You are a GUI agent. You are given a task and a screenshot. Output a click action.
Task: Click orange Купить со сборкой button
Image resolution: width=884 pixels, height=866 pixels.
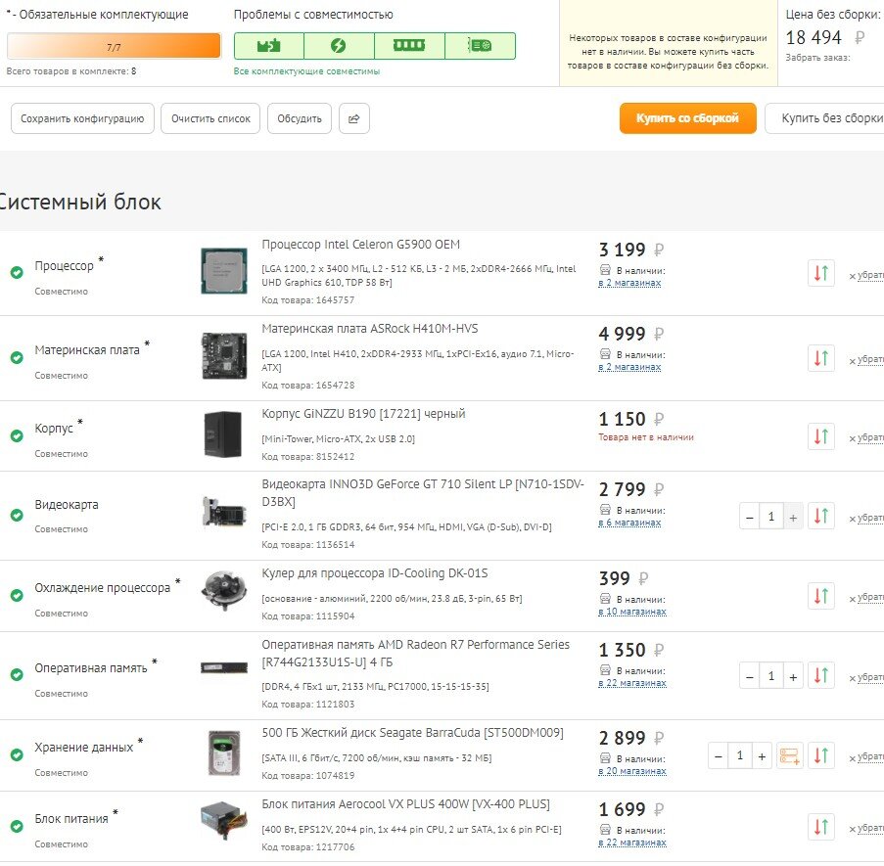[x=688, y=118]
